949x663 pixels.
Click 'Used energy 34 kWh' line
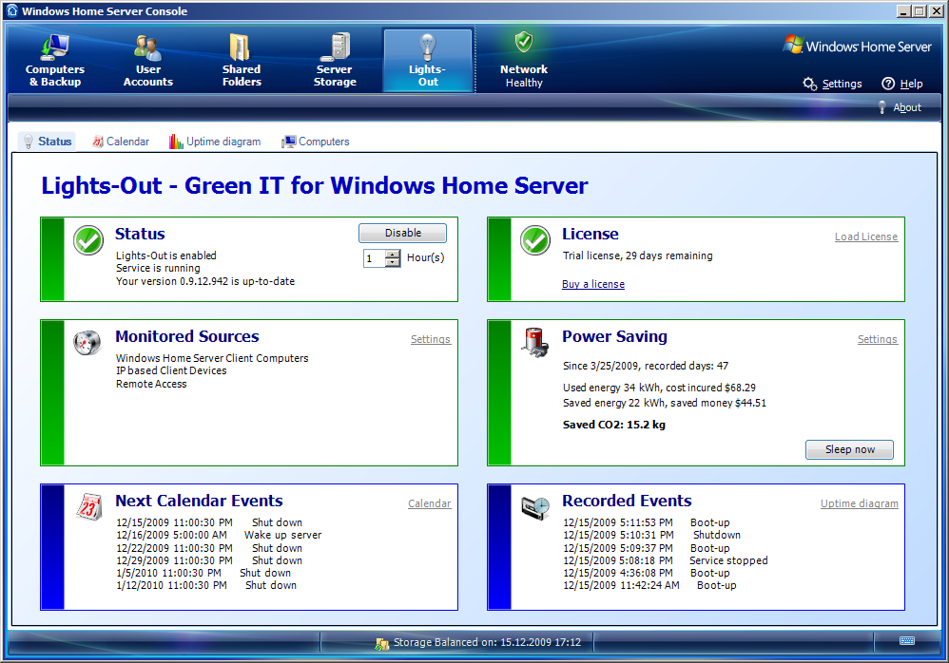click(659, 388)
